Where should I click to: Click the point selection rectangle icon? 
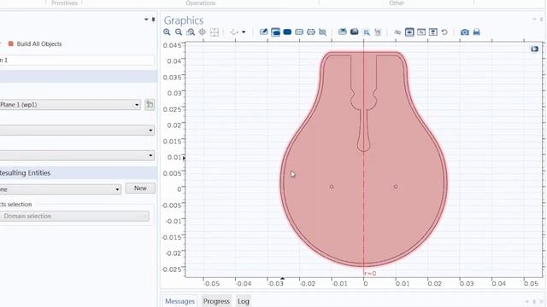tap(311, 32)
